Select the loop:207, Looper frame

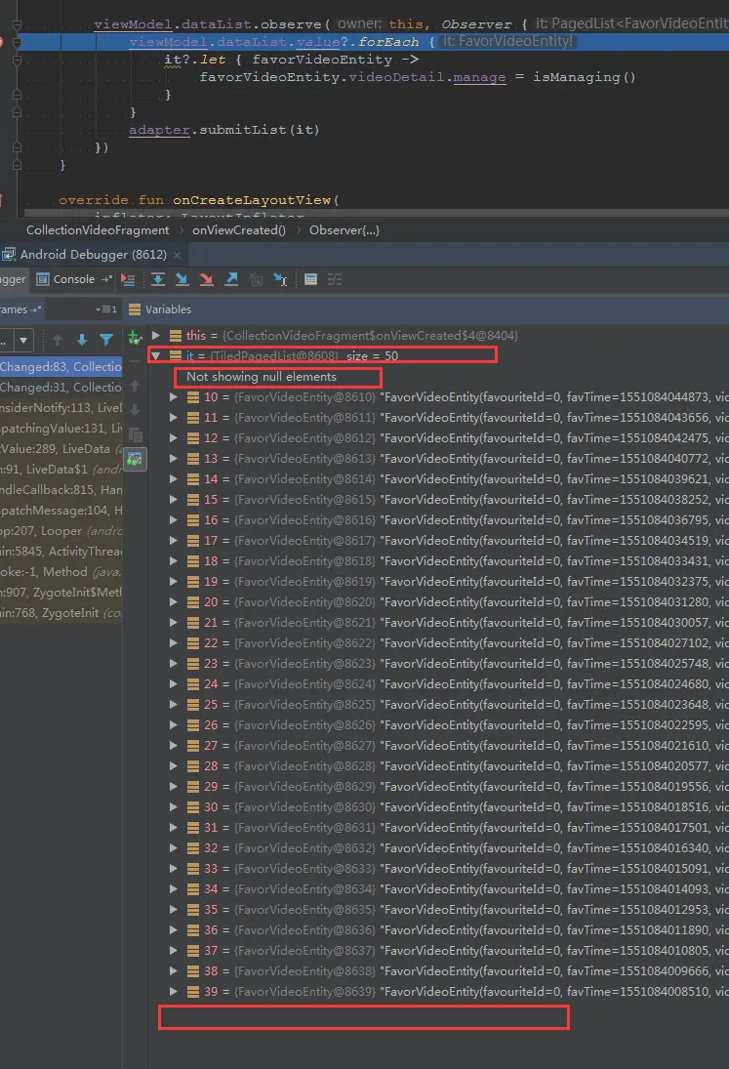(61, 530)
